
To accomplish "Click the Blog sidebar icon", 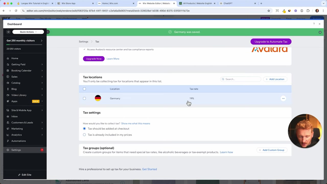I will tap(8, 89).
